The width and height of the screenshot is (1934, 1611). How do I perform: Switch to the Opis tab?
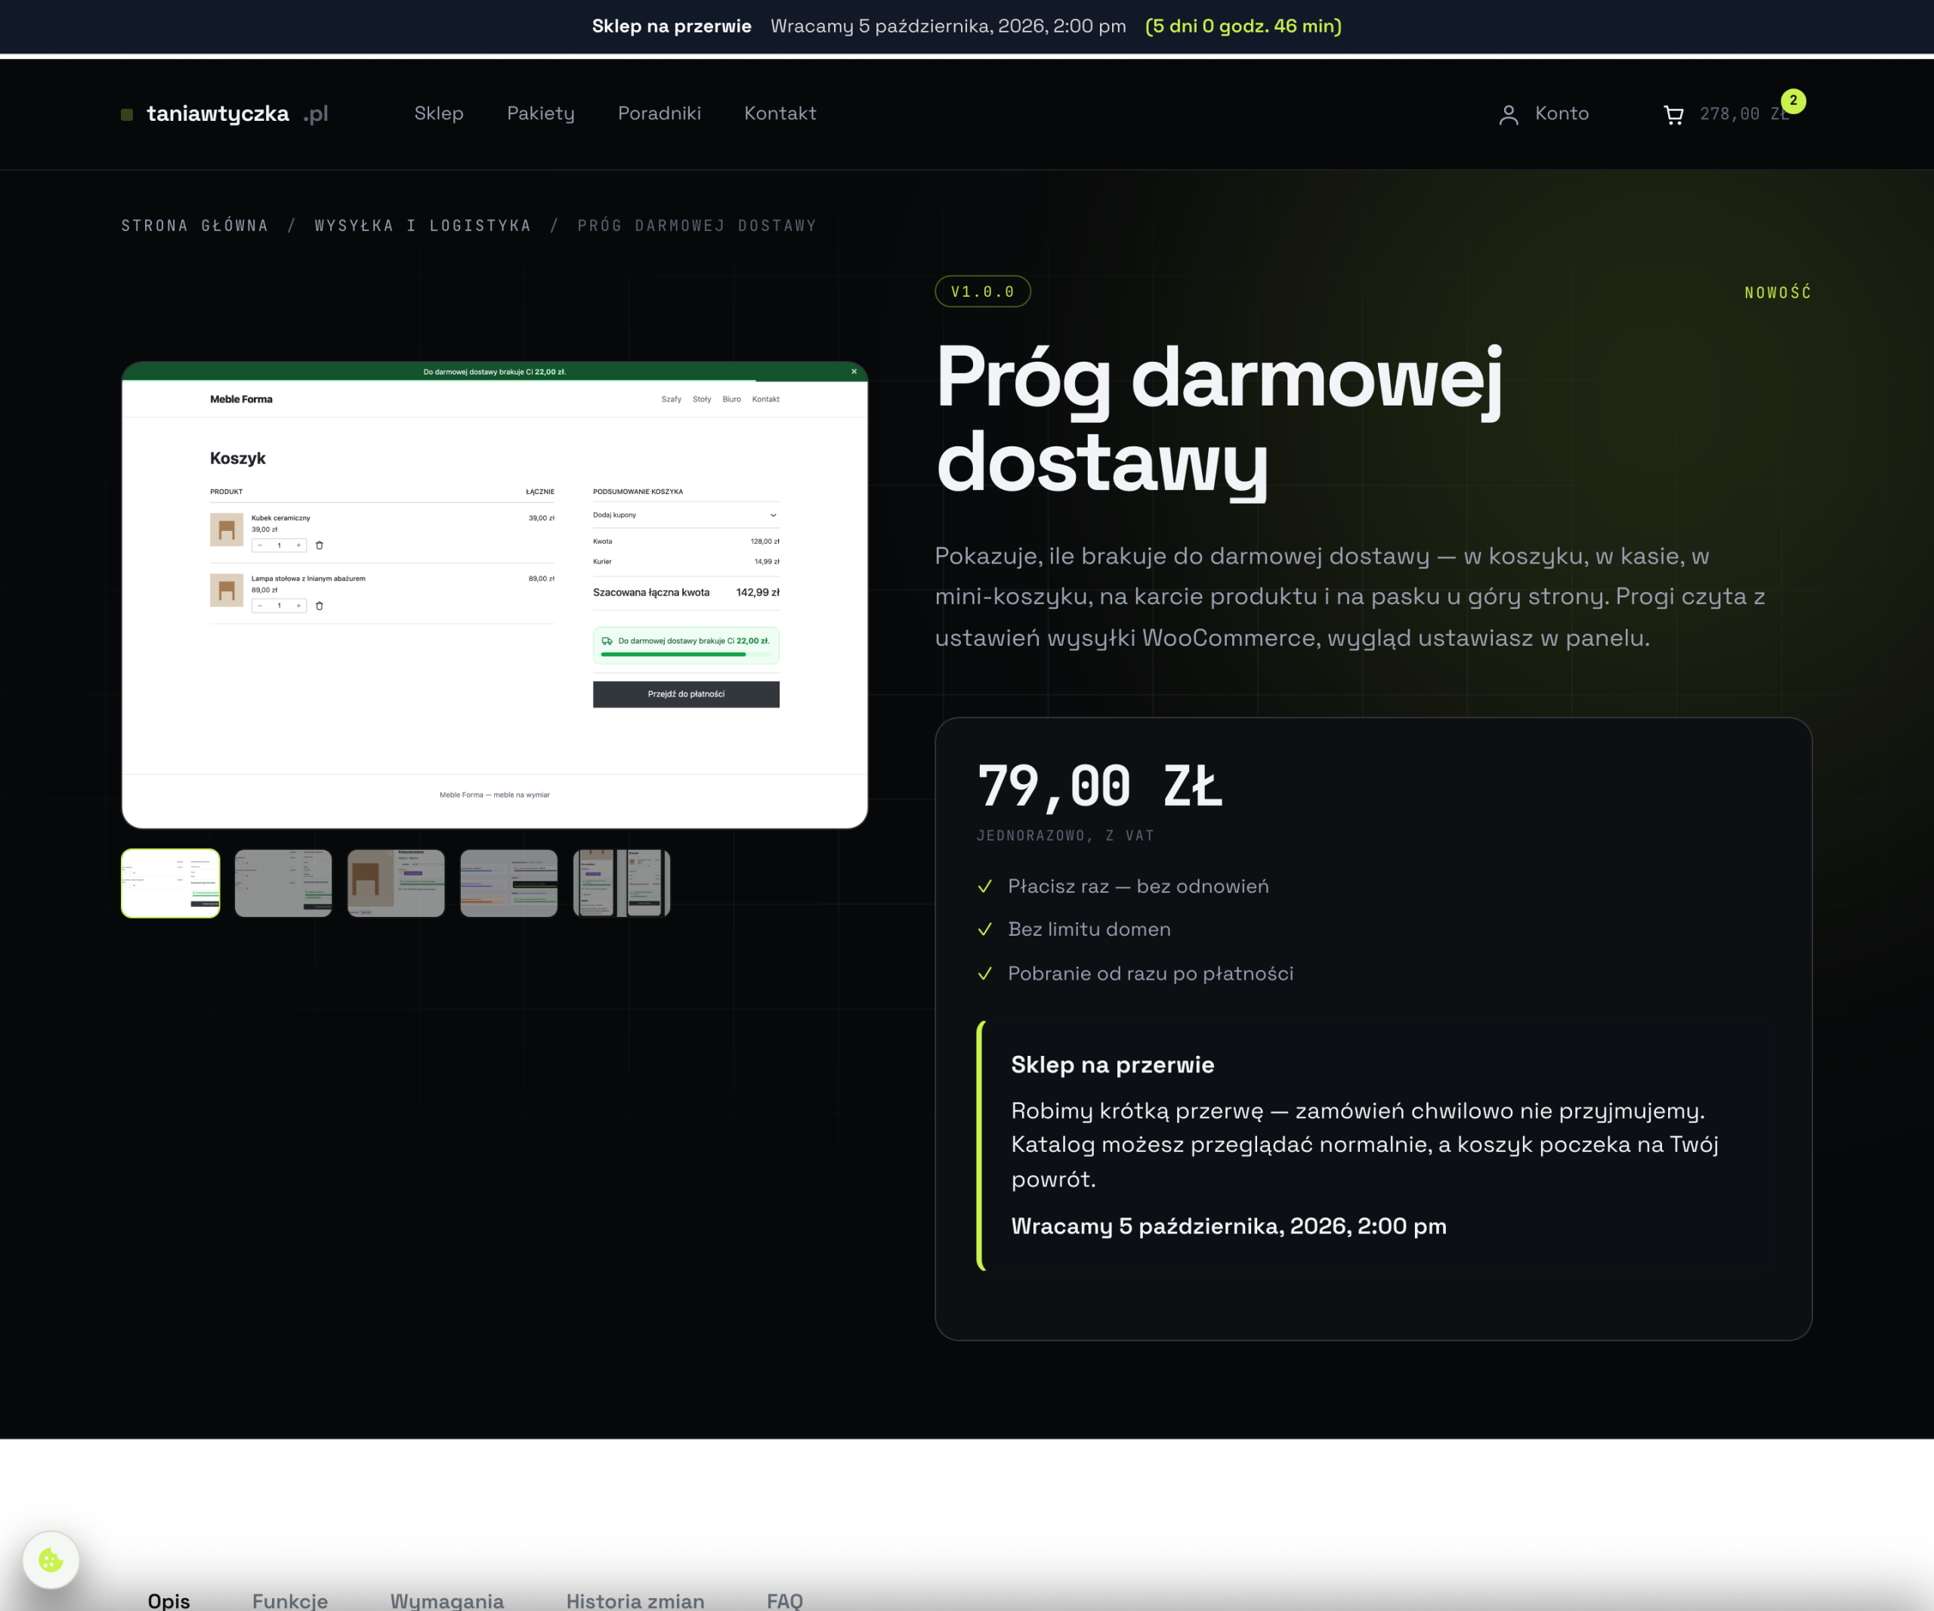[x=168, y=1600]
